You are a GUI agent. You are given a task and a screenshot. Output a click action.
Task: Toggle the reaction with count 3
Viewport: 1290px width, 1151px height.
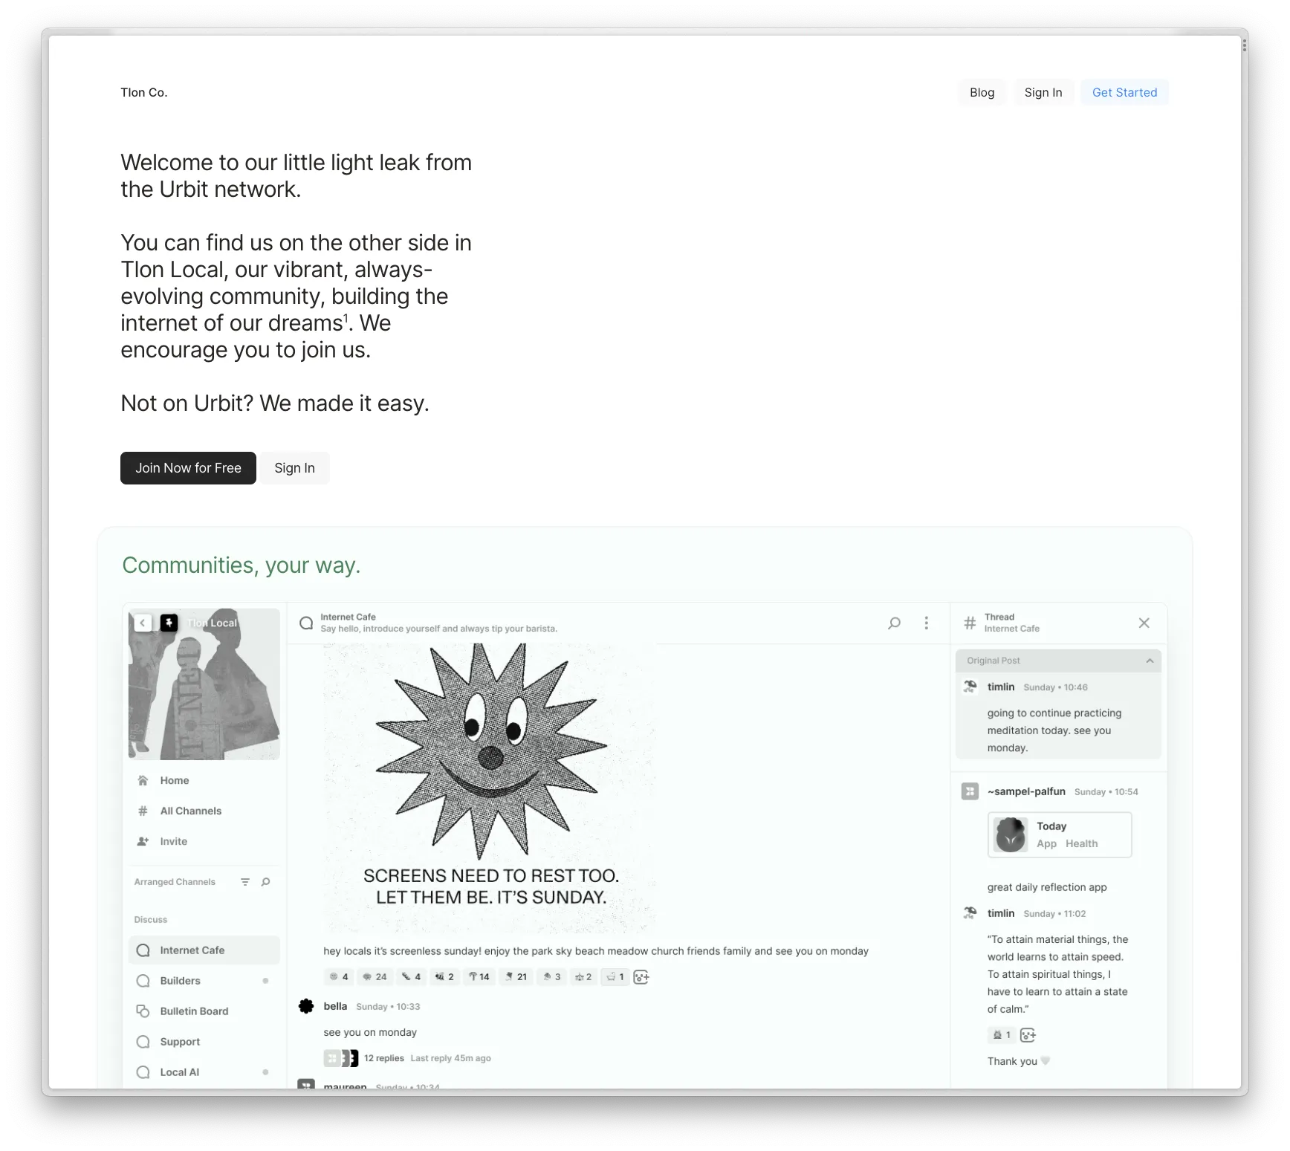point(551,977)
